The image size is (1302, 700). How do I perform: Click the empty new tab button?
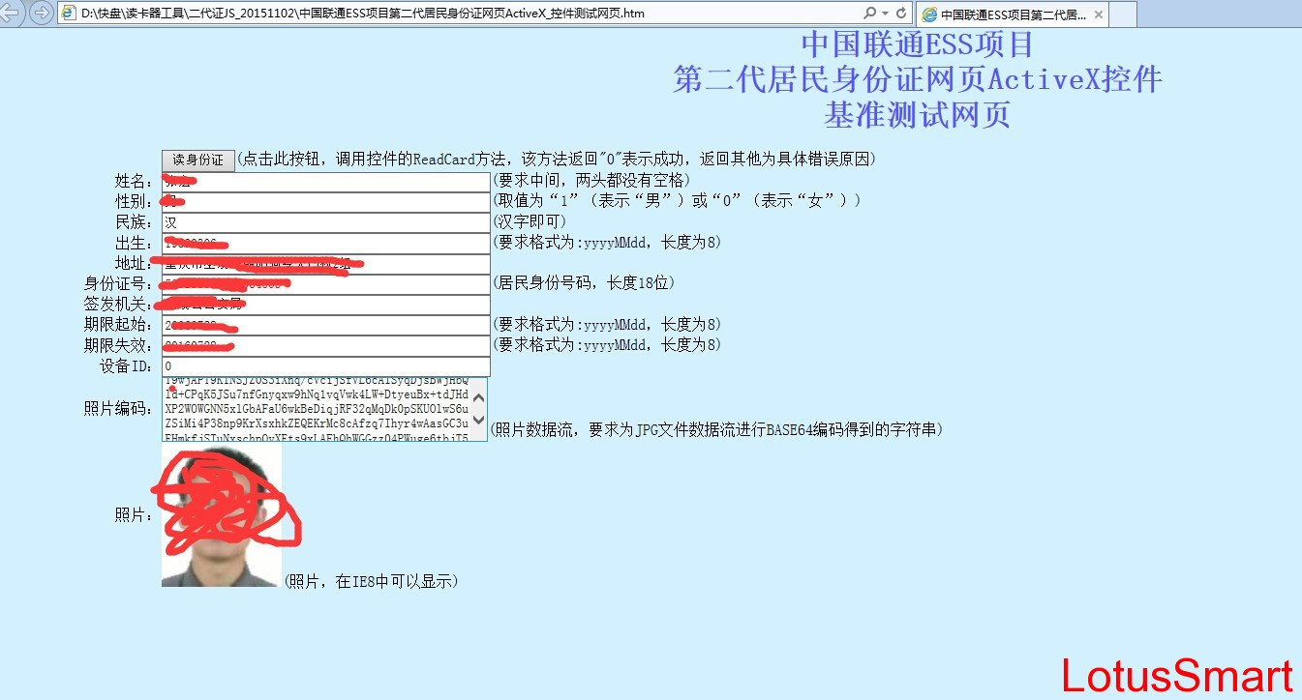pyautogui.click(x=1123, y=15)
